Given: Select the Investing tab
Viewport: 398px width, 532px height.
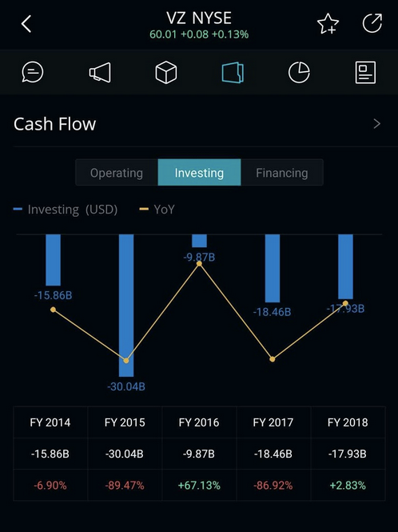Looking at the screenshot, I should [199, 173].
